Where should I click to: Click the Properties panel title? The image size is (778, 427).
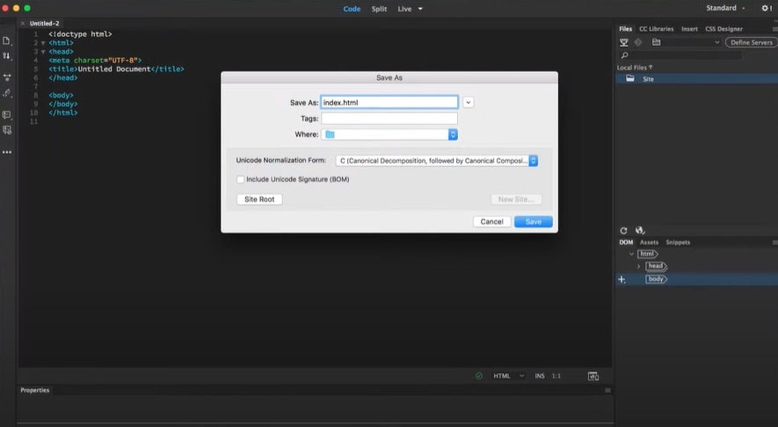pos(35,390)
